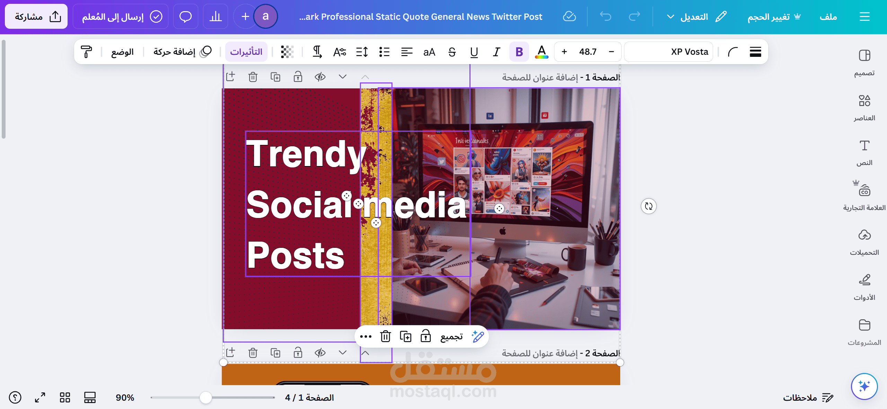
Task: Select copy style paint roller
Action: [x=86, y=52]
